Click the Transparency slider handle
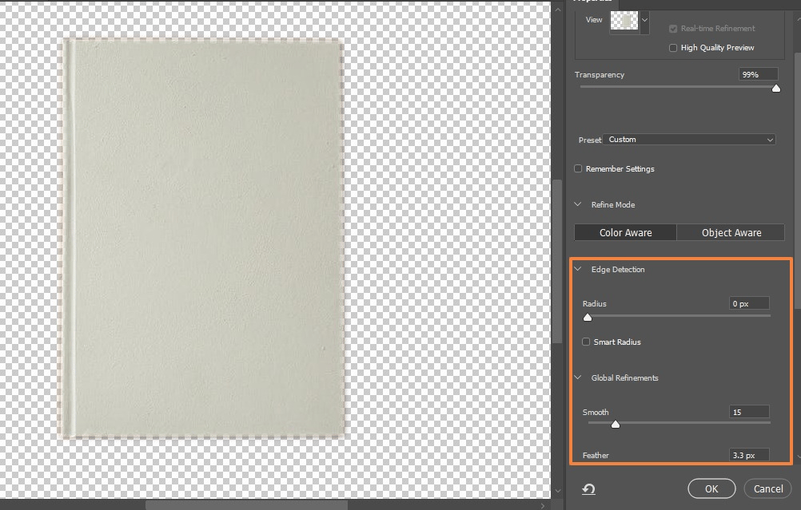801x510 pixels. coord(775,88)
